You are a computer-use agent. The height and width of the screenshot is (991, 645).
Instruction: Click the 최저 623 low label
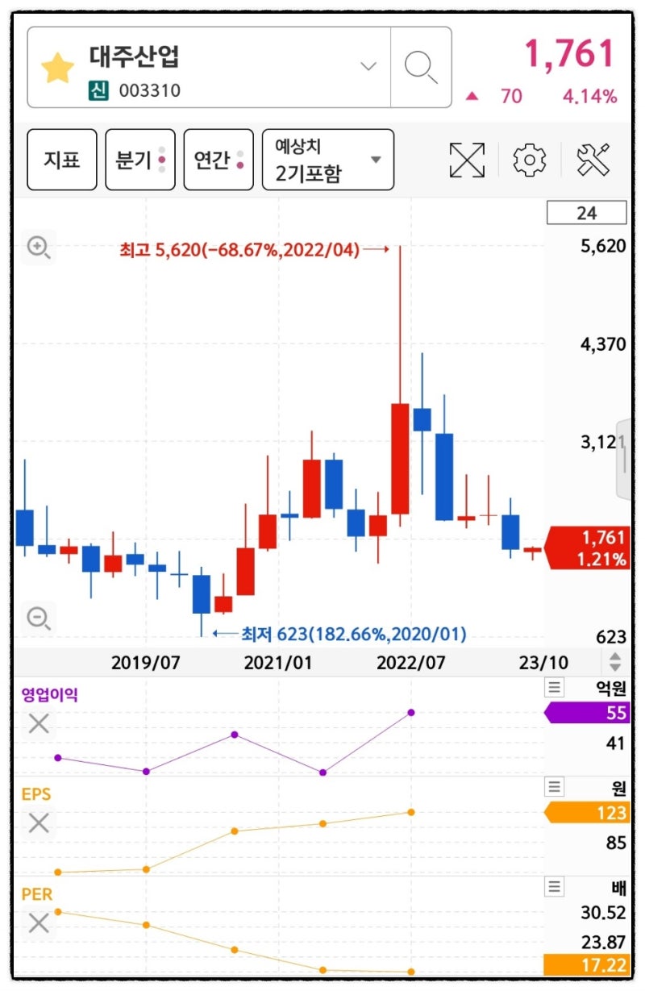coord(354,634)
